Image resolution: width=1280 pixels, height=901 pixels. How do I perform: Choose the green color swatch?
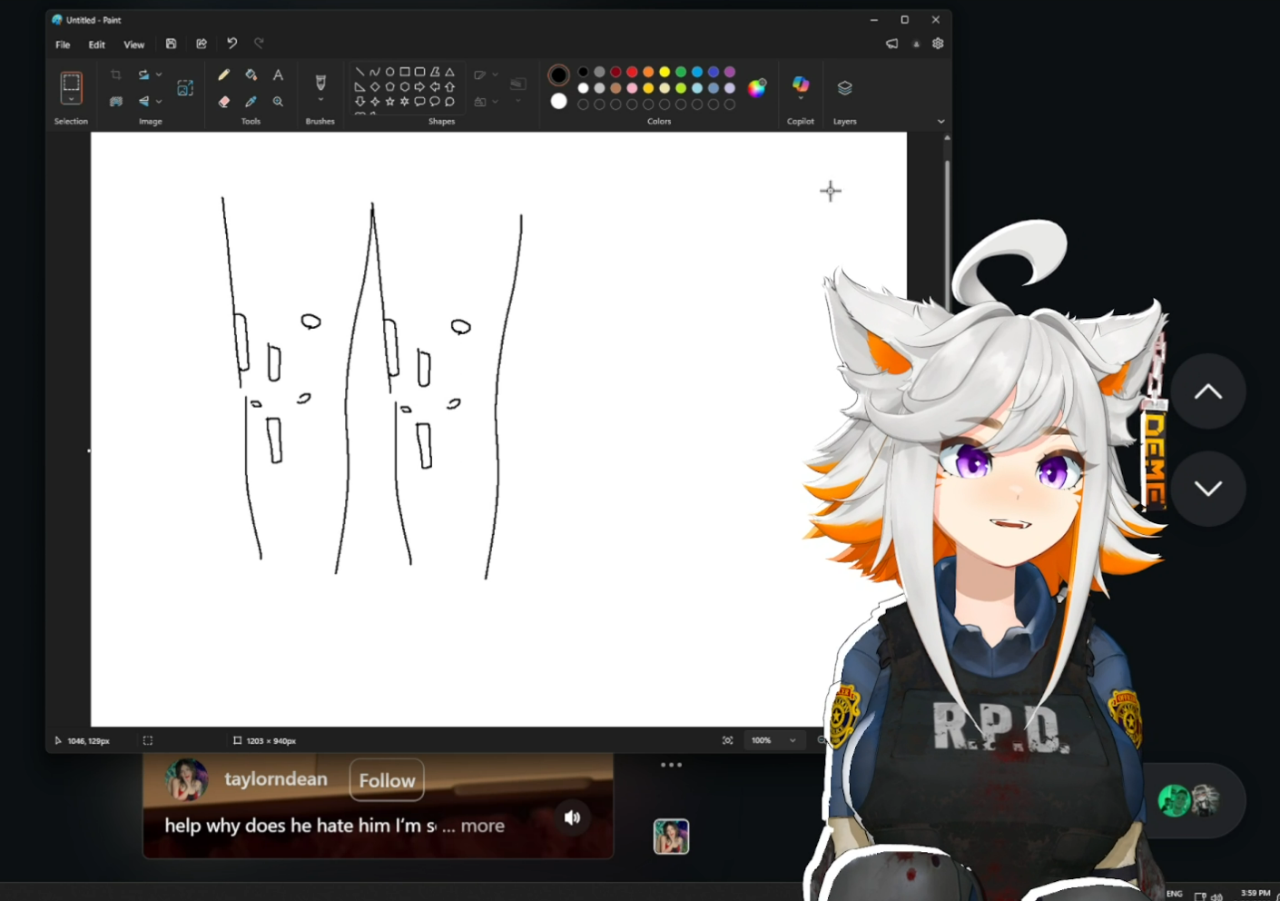coord(681,72)
